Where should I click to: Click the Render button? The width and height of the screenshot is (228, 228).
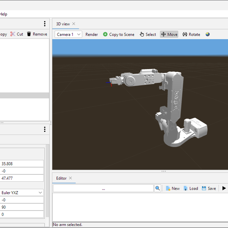[x=92, y=34]
